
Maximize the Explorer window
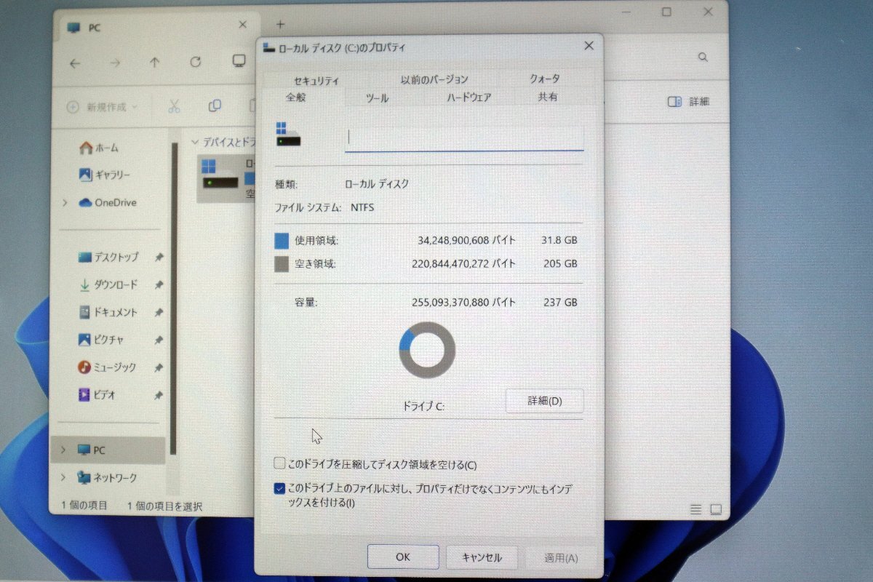click(666, 12)
